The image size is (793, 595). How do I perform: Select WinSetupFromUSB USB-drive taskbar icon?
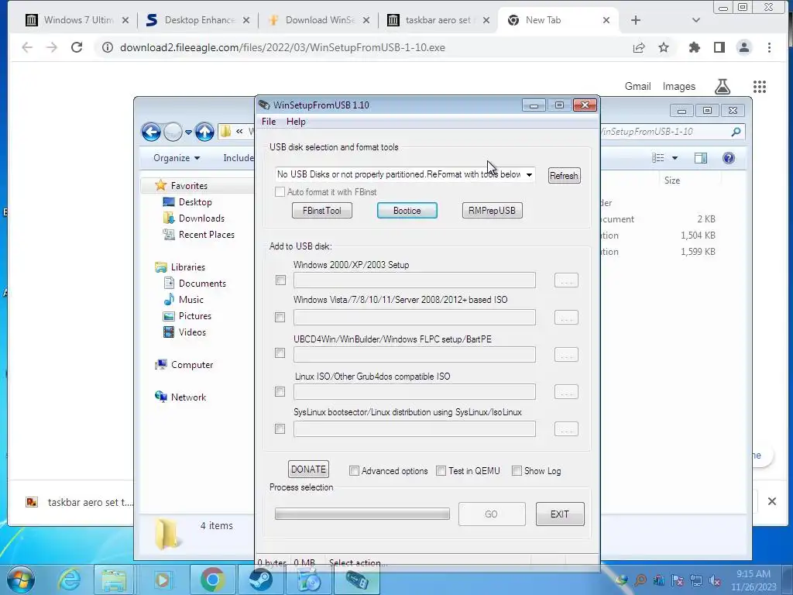(x=356, y=580)
